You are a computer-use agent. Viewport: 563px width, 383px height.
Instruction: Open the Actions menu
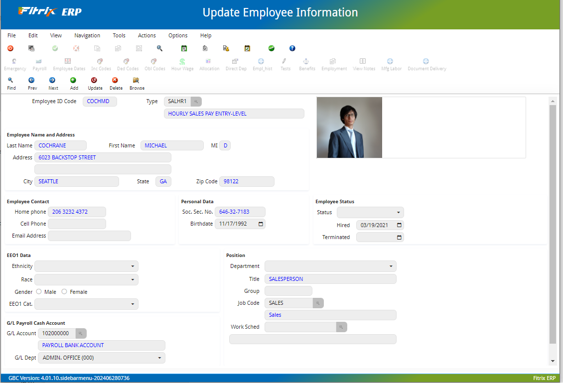(146, 35)
